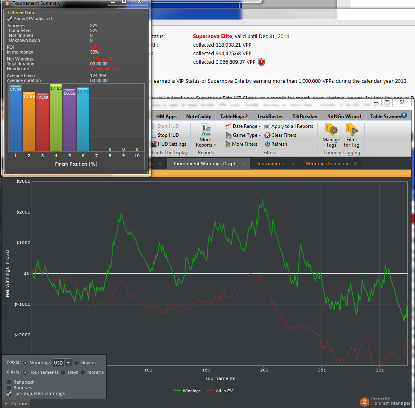Select Y-Axis Winnings radio button

pyautogui.click(x=26, y=363)
